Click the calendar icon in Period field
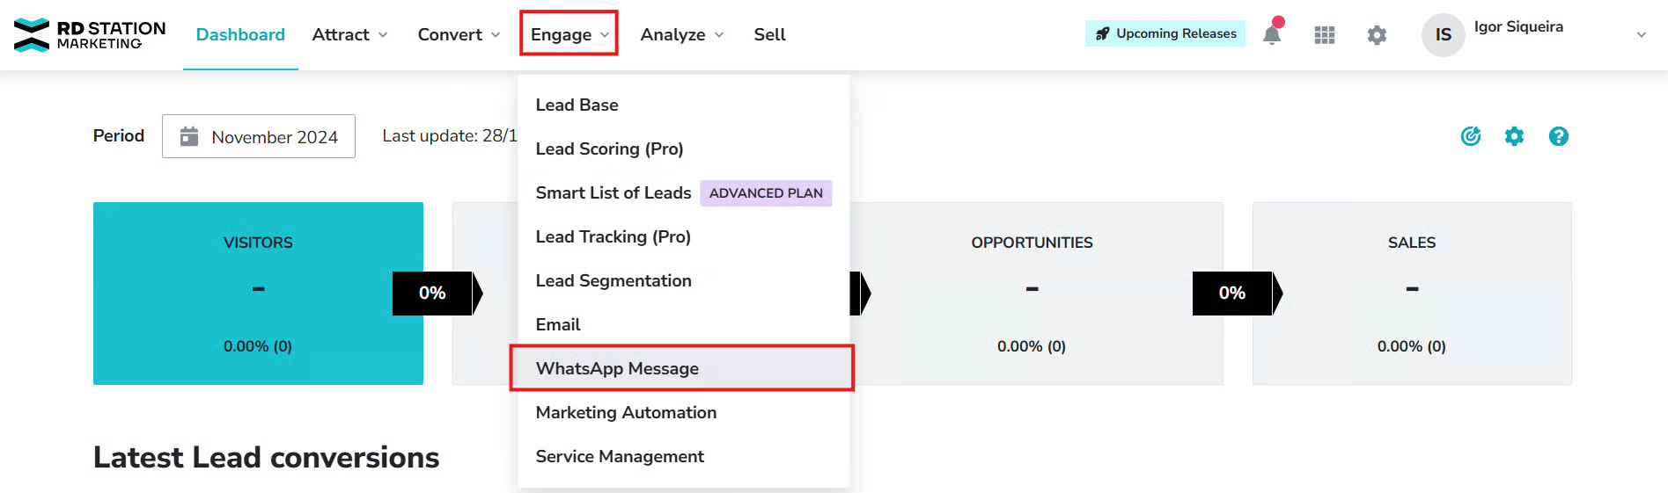 click(x=189, y=136)
